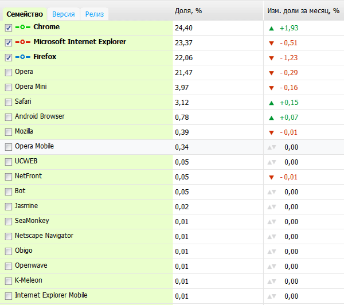
Task: Check the Obigo checkbox
Action: [x=9, y=252]
